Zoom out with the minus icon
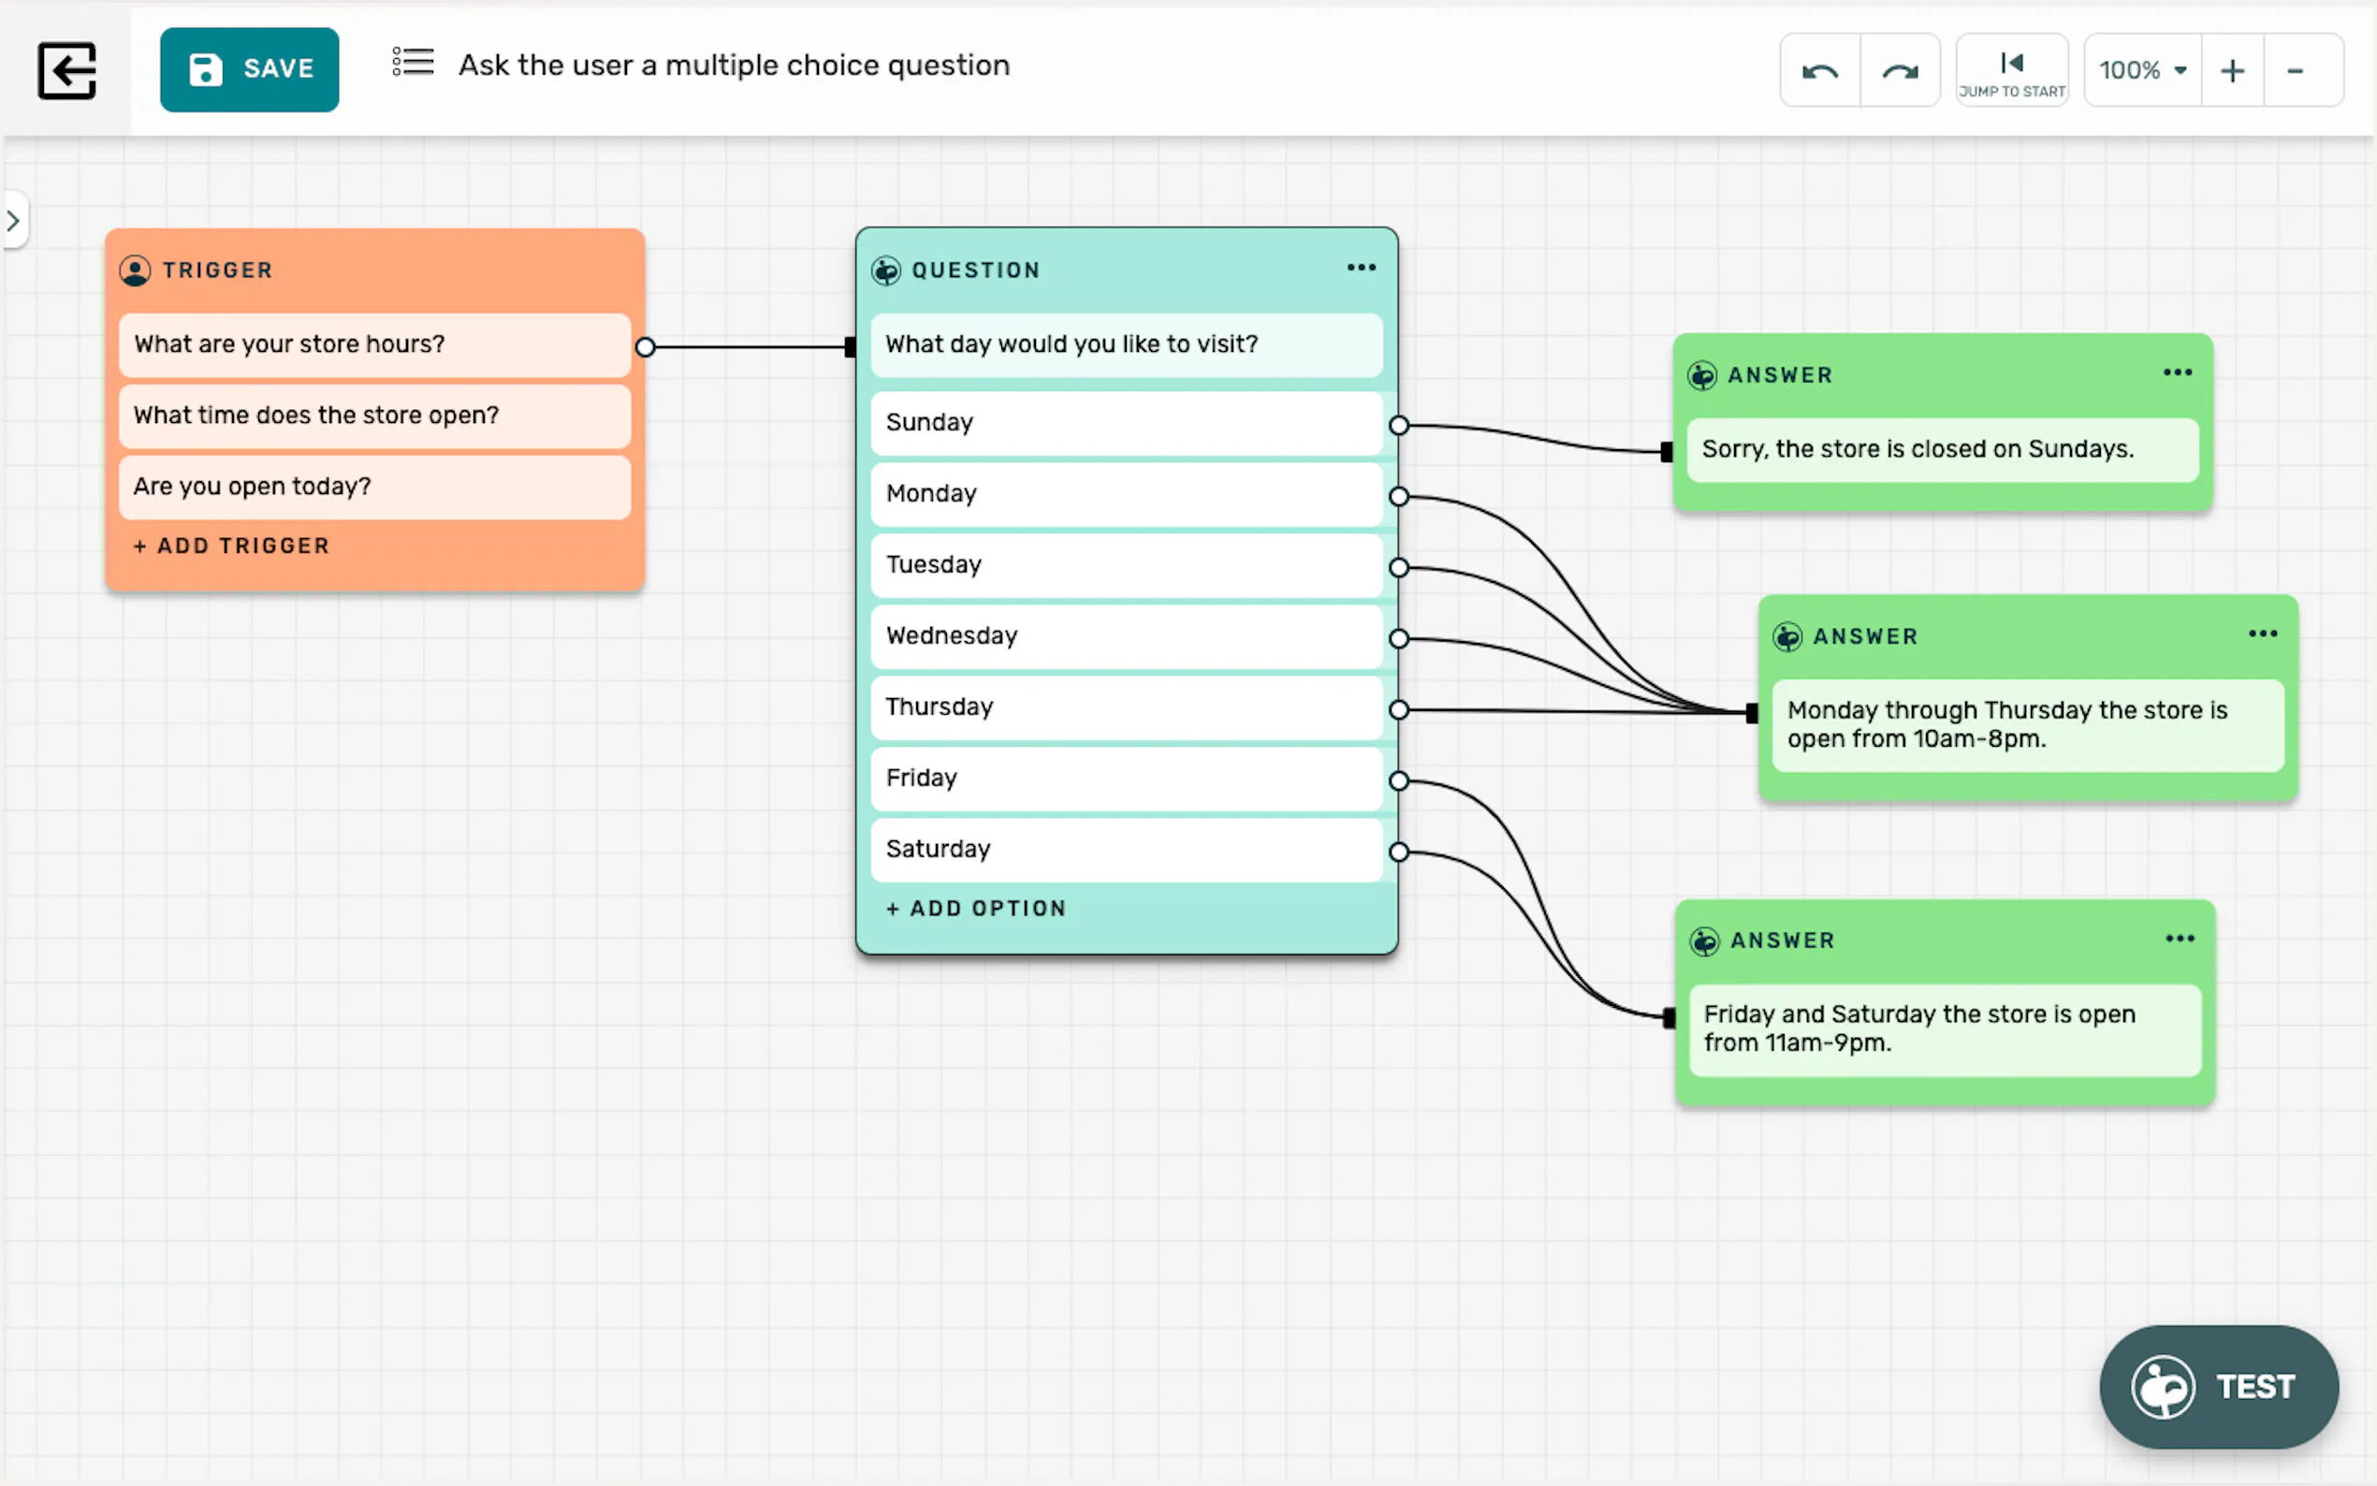Image resolution: width=2377 pixels, height=1486 pixels. click(2296, 71)
